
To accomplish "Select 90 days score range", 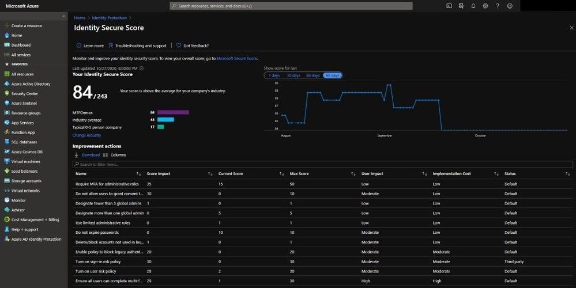I will tap(333, 75).
